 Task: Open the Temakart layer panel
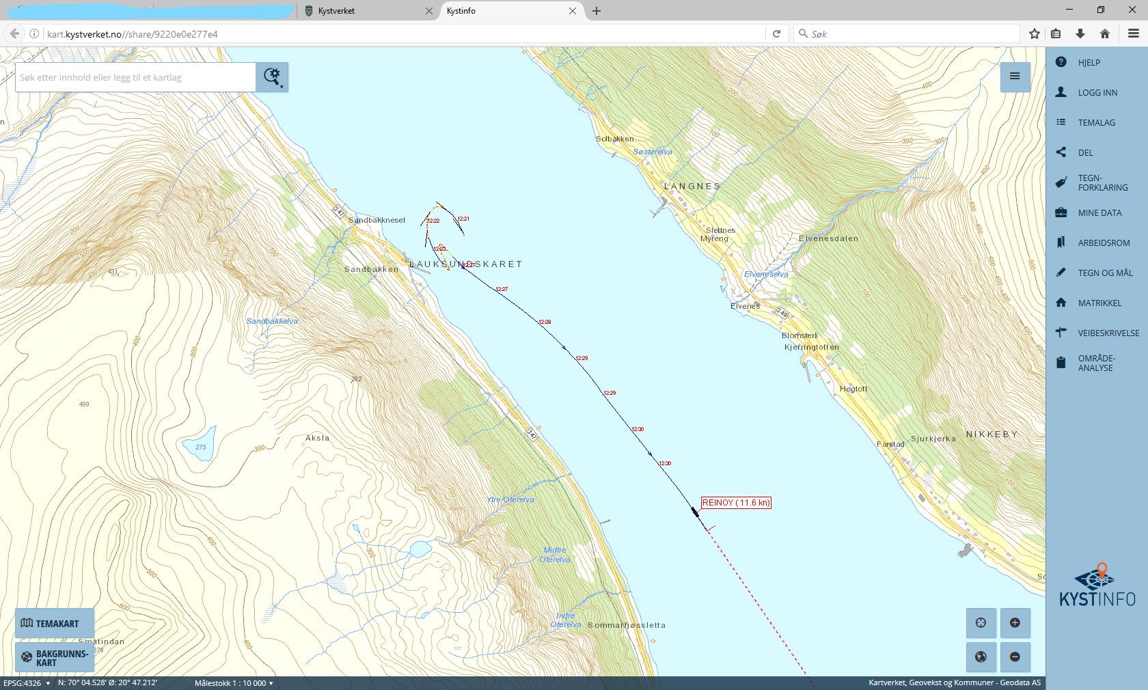(x=55, y=623)
